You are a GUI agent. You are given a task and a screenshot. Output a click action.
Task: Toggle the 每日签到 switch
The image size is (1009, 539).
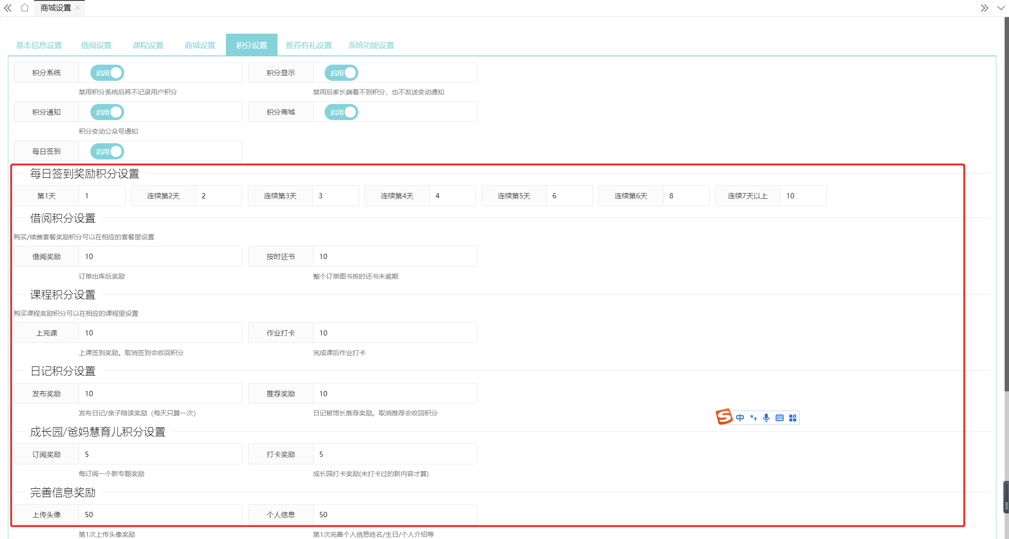point(107,151)
